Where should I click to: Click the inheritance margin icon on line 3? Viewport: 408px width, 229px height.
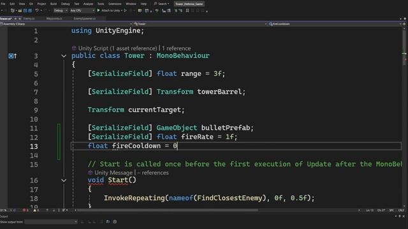(13, 56)
